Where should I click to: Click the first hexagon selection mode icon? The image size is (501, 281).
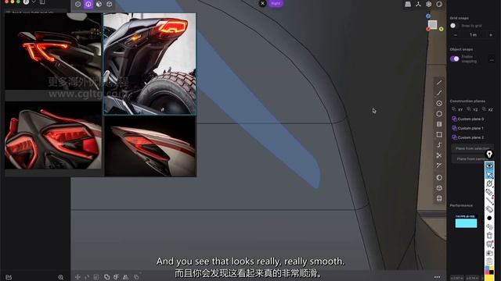78,4
